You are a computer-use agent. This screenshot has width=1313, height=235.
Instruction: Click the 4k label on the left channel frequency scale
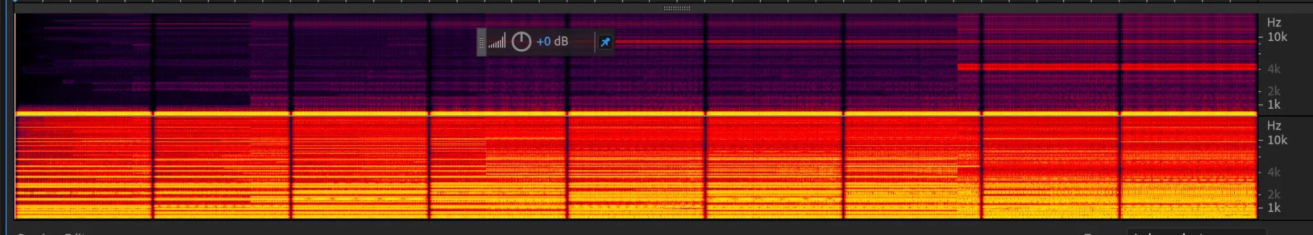point(1274,69)
